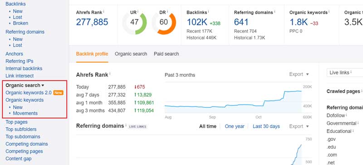Click the 102K backlinks count

(197, 22)
